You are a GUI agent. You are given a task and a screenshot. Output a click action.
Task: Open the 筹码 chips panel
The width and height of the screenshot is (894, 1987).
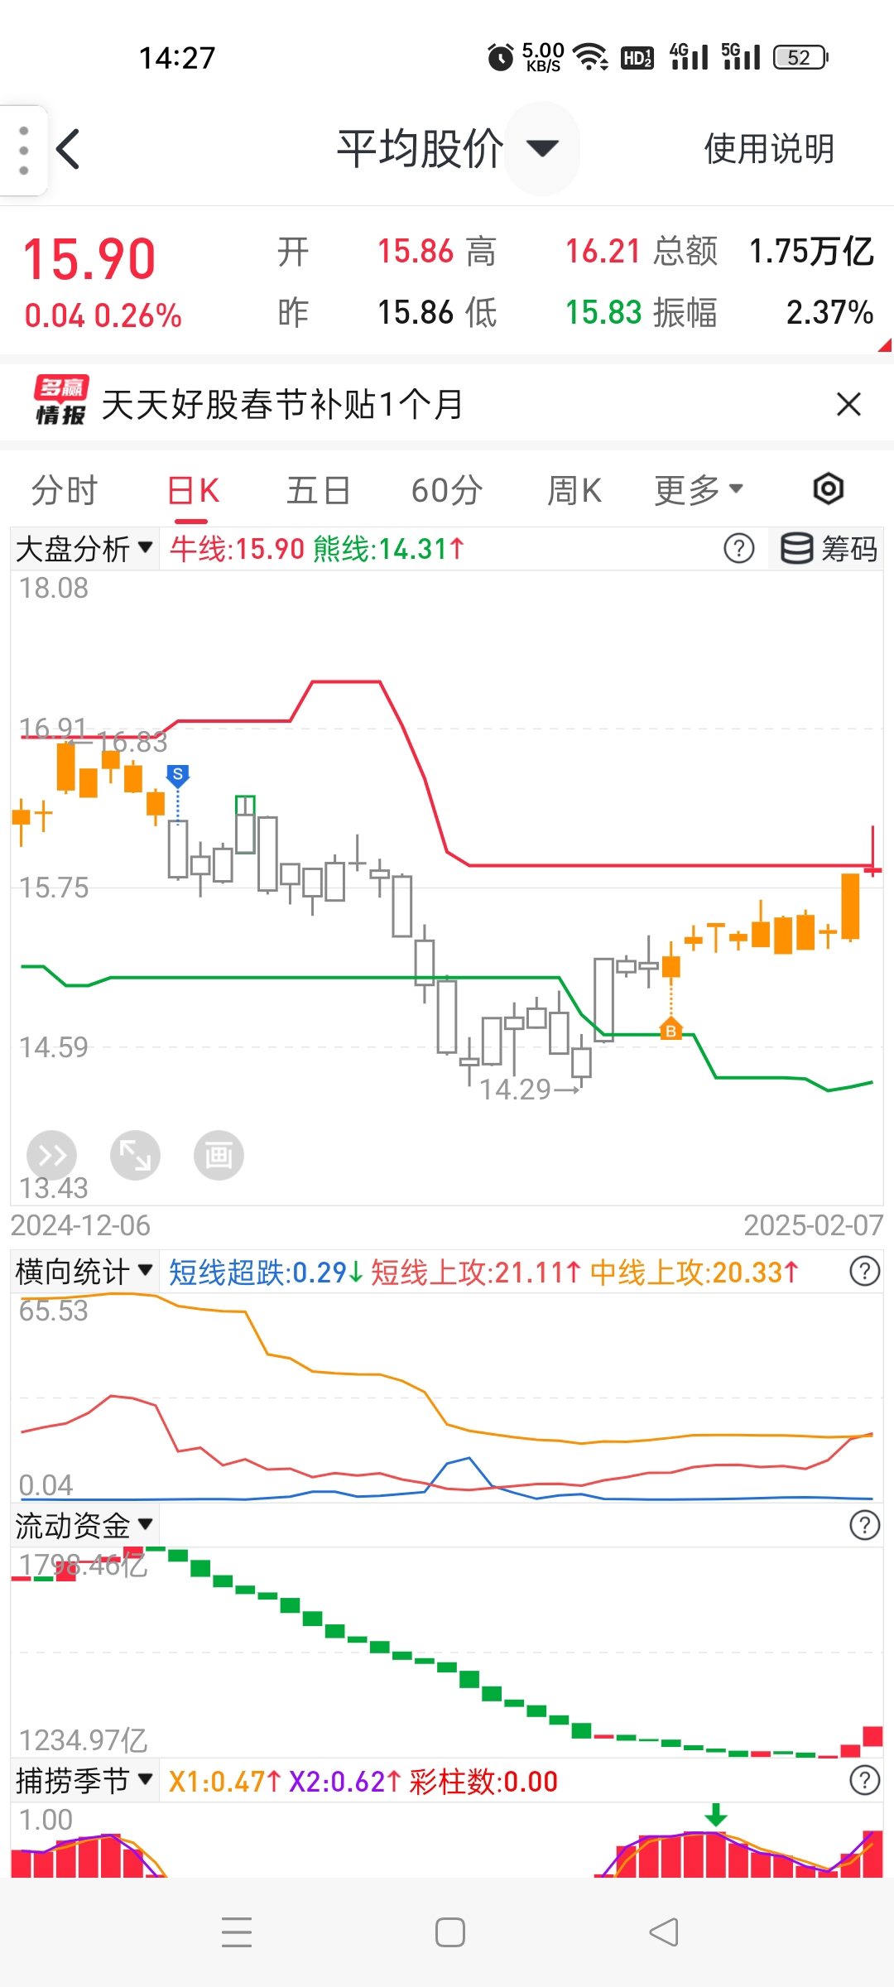pyautogui.click(x=828, y=548)
